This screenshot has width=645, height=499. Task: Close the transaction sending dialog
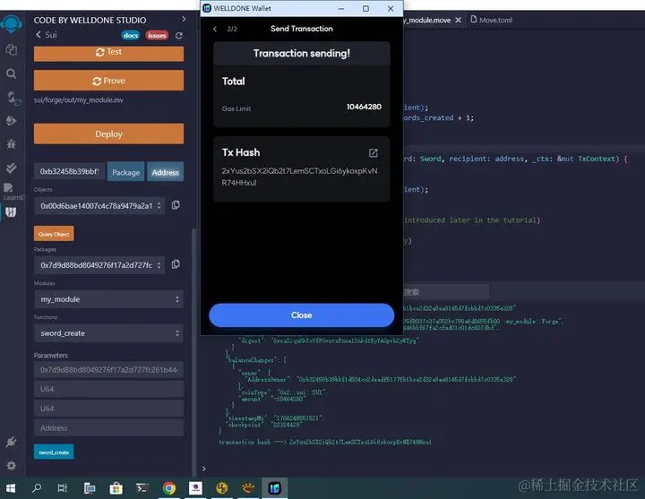(302, 315)
